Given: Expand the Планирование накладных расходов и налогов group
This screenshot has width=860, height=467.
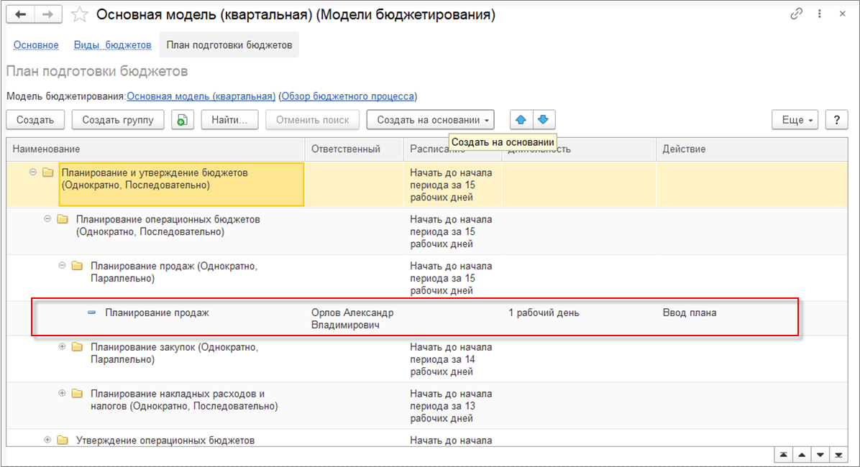Looking at the screenshot, I should (62, 394).
